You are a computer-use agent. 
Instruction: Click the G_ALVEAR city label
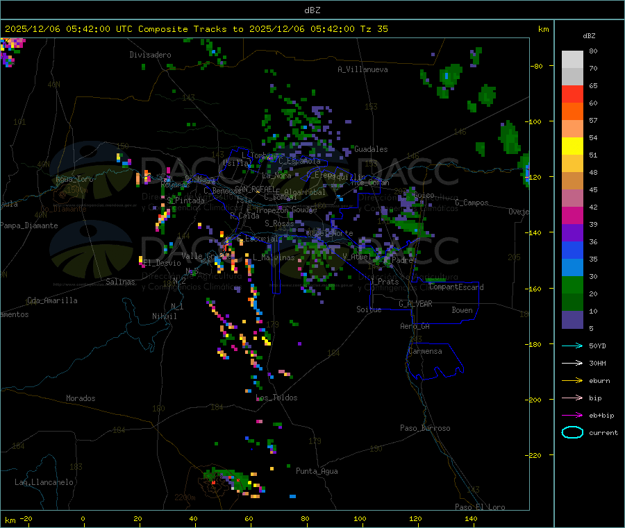click(415, 304)
